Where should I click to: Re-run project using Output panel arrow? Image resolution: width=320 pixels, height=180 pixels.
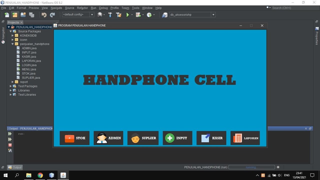pyautogui.click(x=10, y=134)
